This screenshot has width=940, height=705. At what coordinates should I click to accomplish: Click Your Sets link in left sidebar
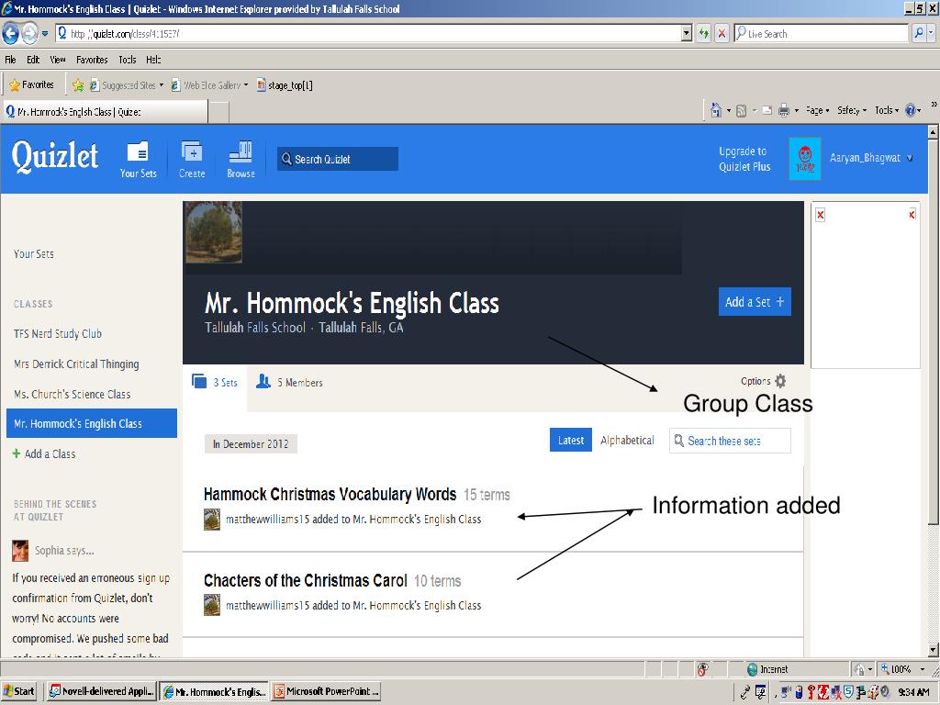[34, 253]
